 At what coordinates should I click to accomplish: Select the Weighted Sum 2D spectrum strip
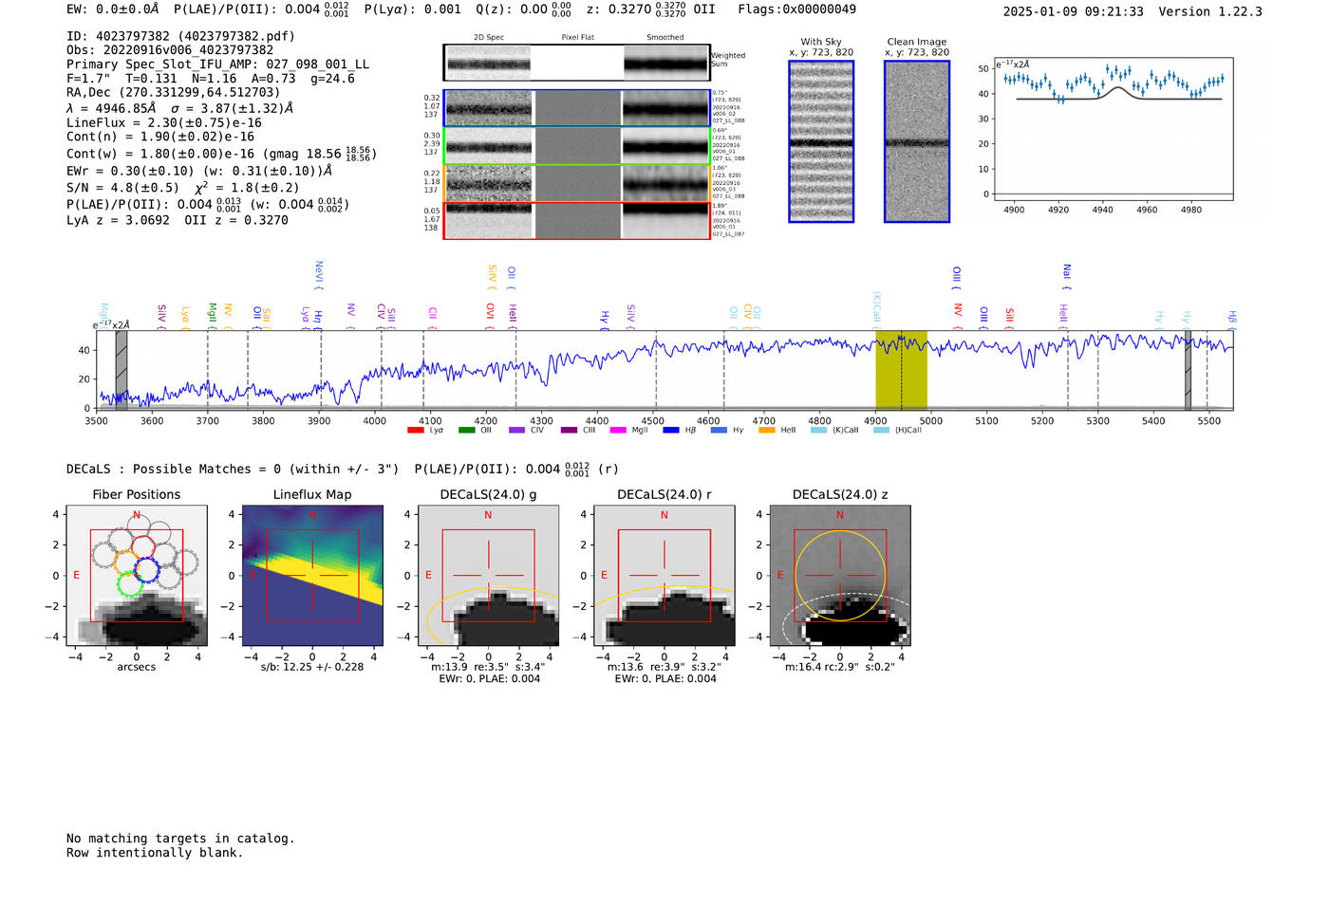[x=576, y=63]
